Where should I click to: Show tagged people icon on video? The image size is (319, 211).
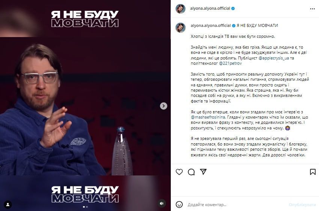pyautogui.click(x=8, y=205)
